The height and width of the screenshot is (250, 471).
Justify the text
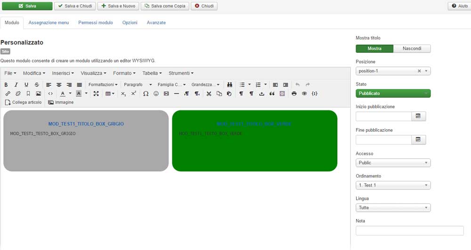(79, 85)
